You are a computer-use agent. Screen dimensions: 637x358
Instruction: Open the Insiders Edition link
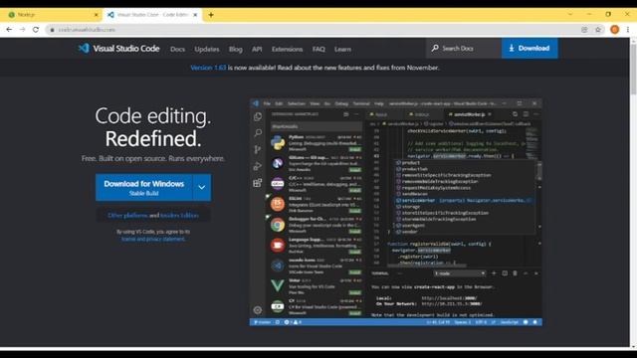point(179,215)
